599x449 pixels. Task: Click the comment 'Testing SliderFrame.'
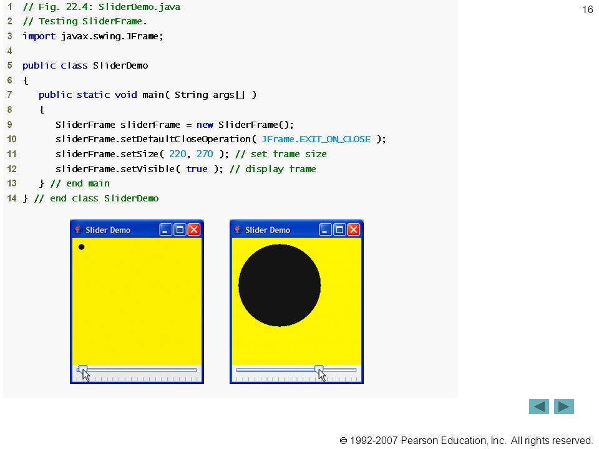point(85,21)
